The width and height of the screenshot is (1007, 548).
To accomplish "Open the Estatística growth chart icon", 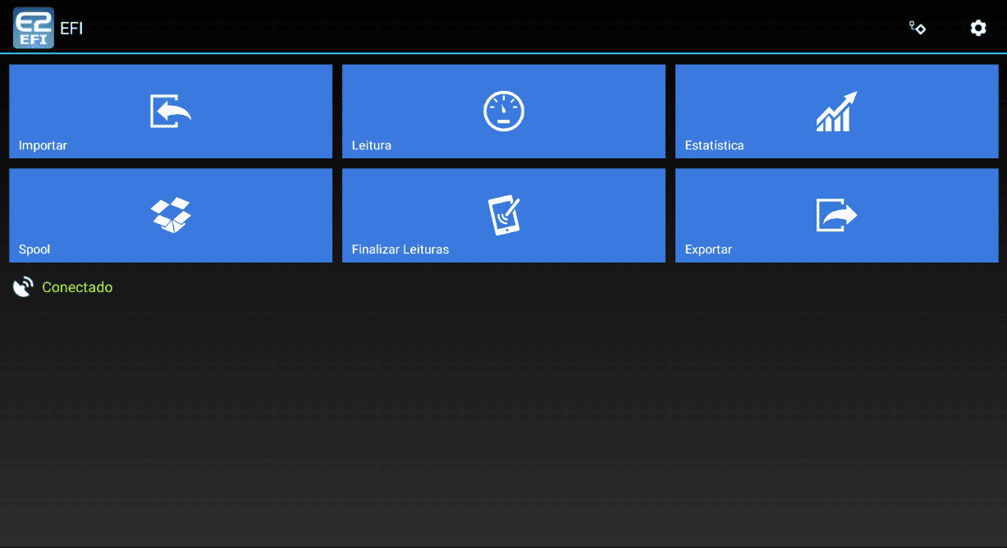I will coord(836,112).
